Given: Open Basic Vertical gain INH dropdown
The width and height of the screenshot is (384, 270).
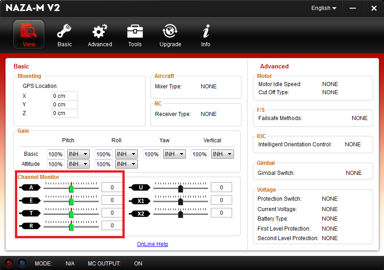Looking at the screenshot, I should click(222, 154).
